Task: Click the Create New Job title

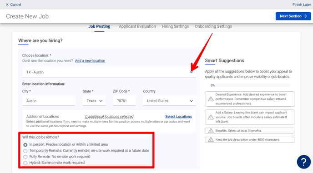Action: tap(27, 16)
